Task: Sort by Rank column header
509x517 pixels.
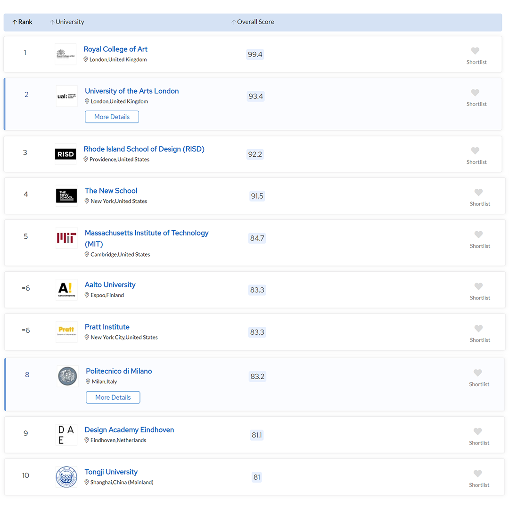Action: (x=22, y=22)
